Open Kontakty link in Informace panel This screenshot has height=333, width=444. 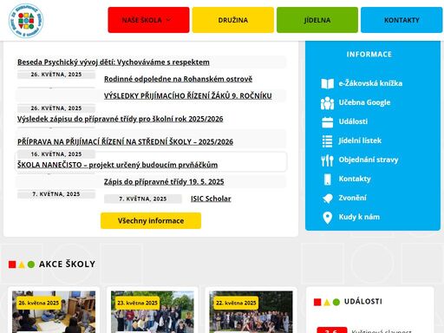[355, 179]
